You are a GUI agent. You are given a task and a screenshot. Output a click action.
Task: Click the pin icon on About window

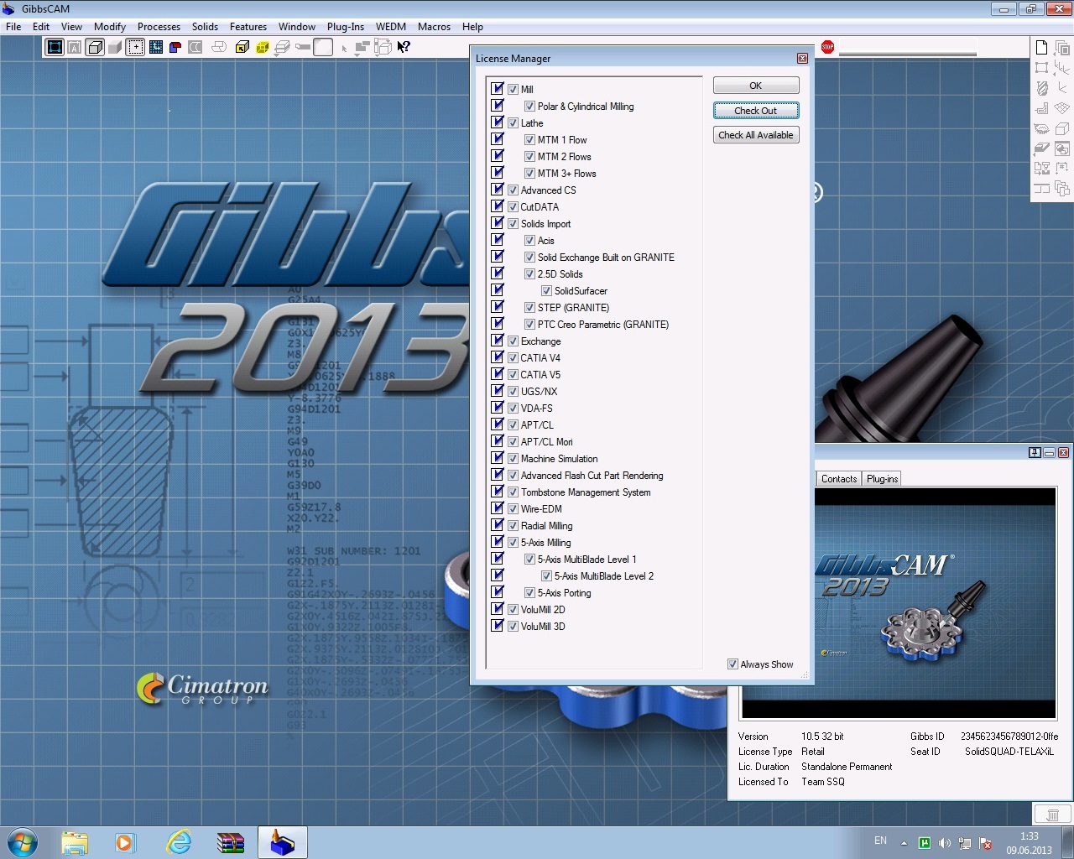pos(1035,453)
